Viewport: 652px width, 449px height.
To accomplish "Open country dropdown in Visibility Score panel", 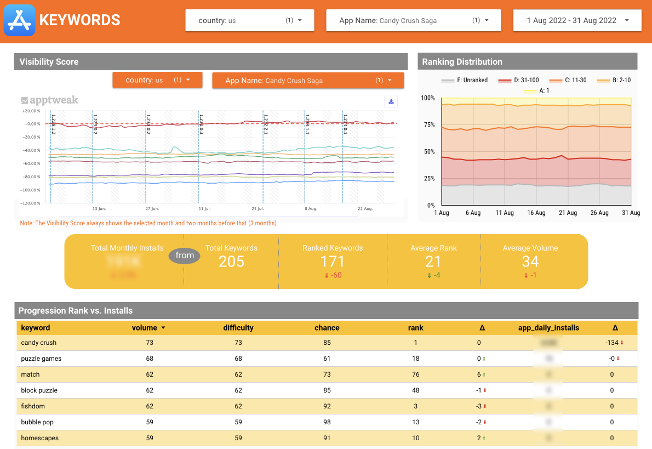I will [x=157, y=80].
